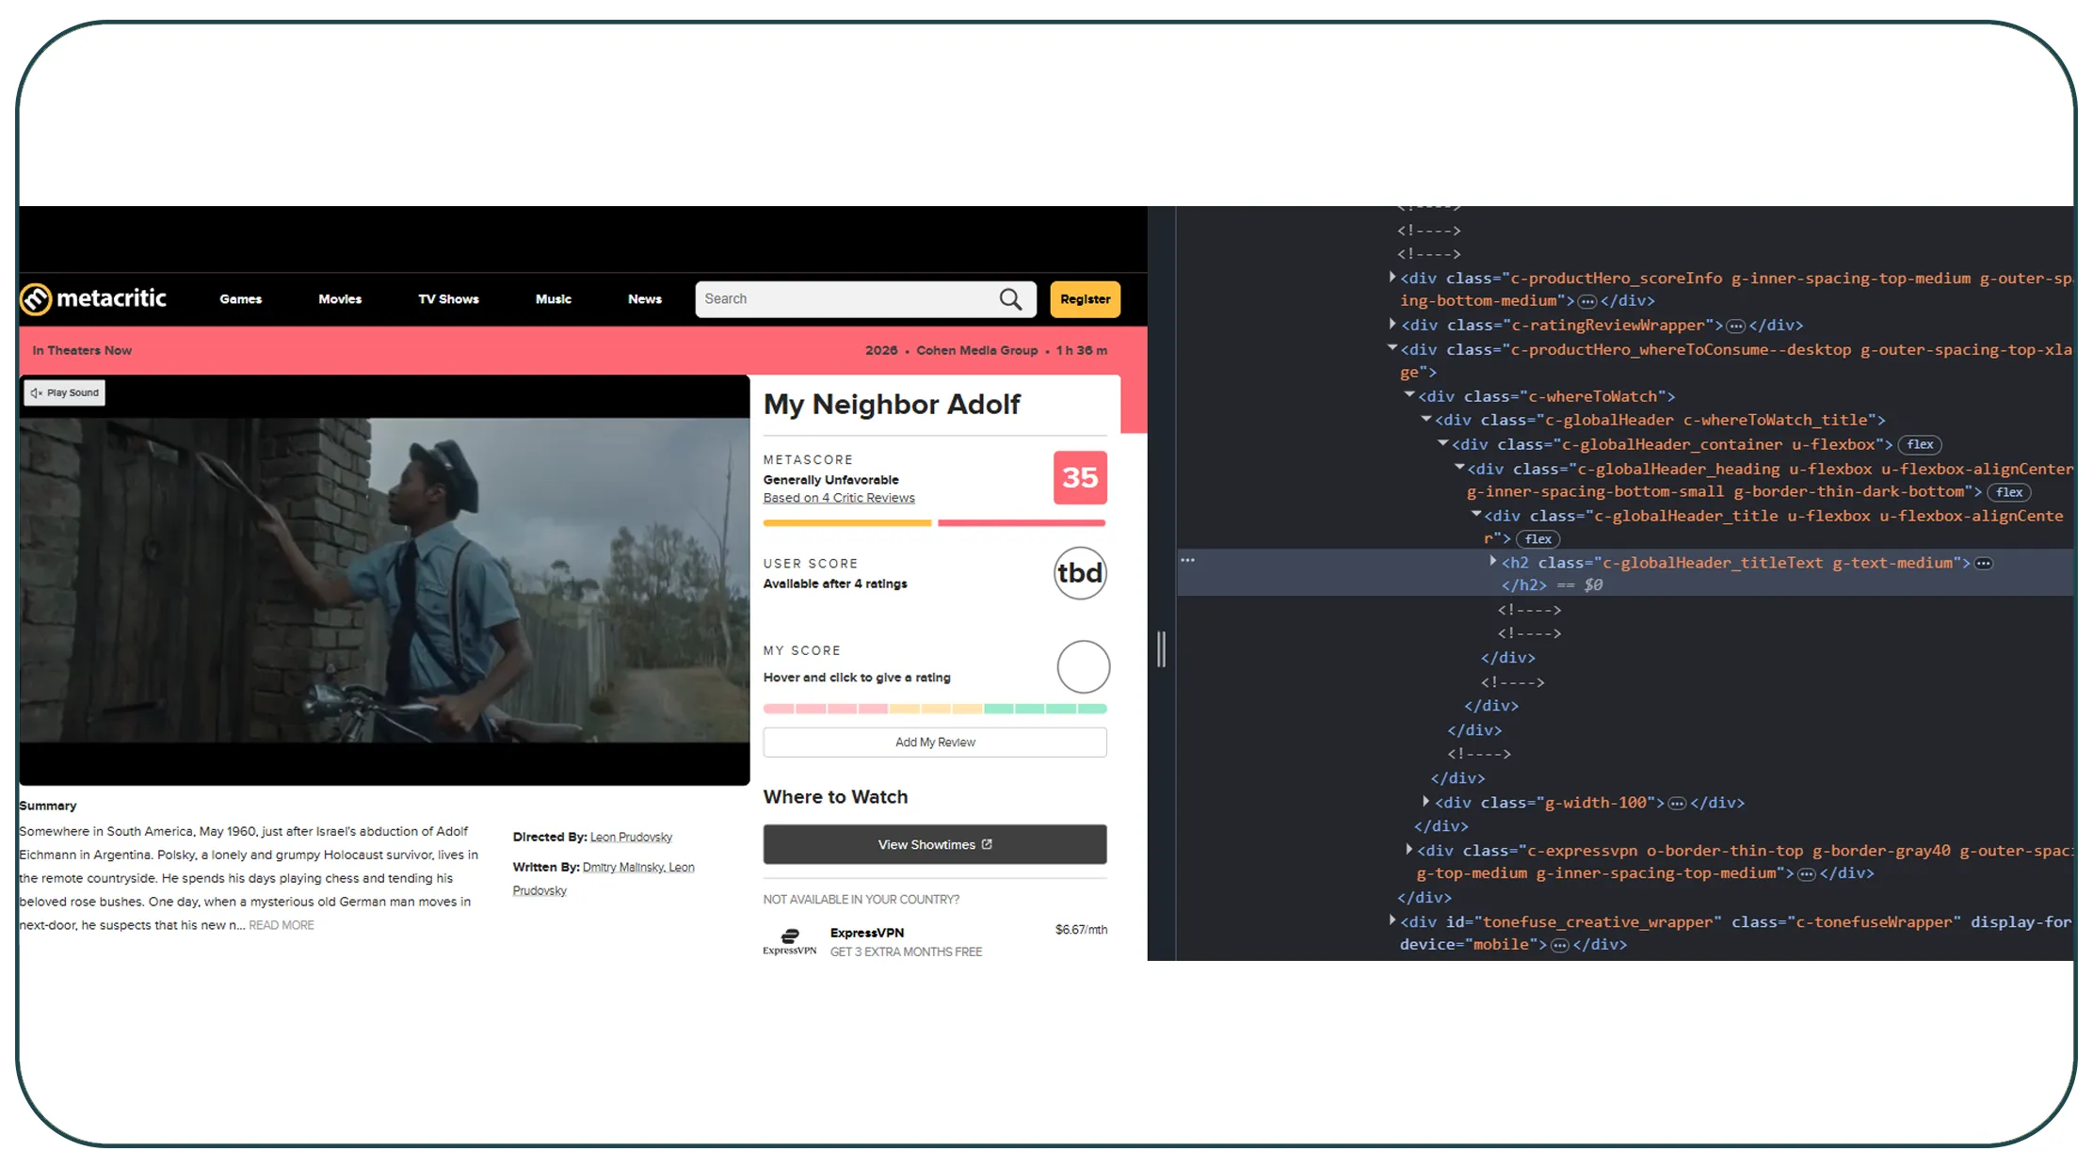Screen dimensions: 2093x1167
Task: Click the search magnifier icon
Action: click(x=1010, y=299)
